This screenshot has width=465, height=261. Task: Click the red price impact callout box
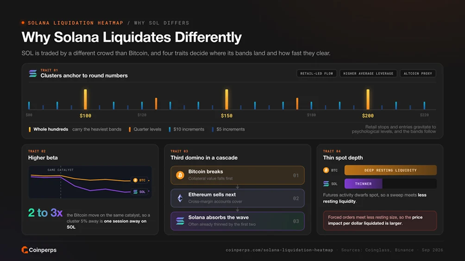coord(380,220)
